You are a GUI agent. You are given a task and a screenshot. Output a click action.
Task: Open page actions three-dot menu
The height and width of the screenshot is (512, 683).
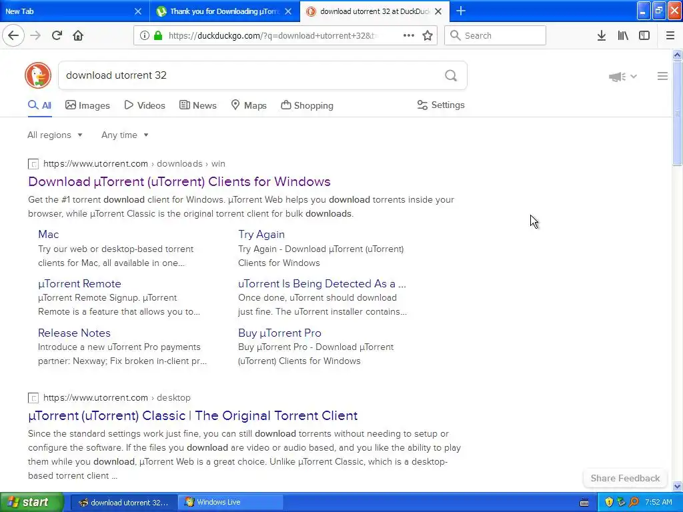(x=409, y=35)
